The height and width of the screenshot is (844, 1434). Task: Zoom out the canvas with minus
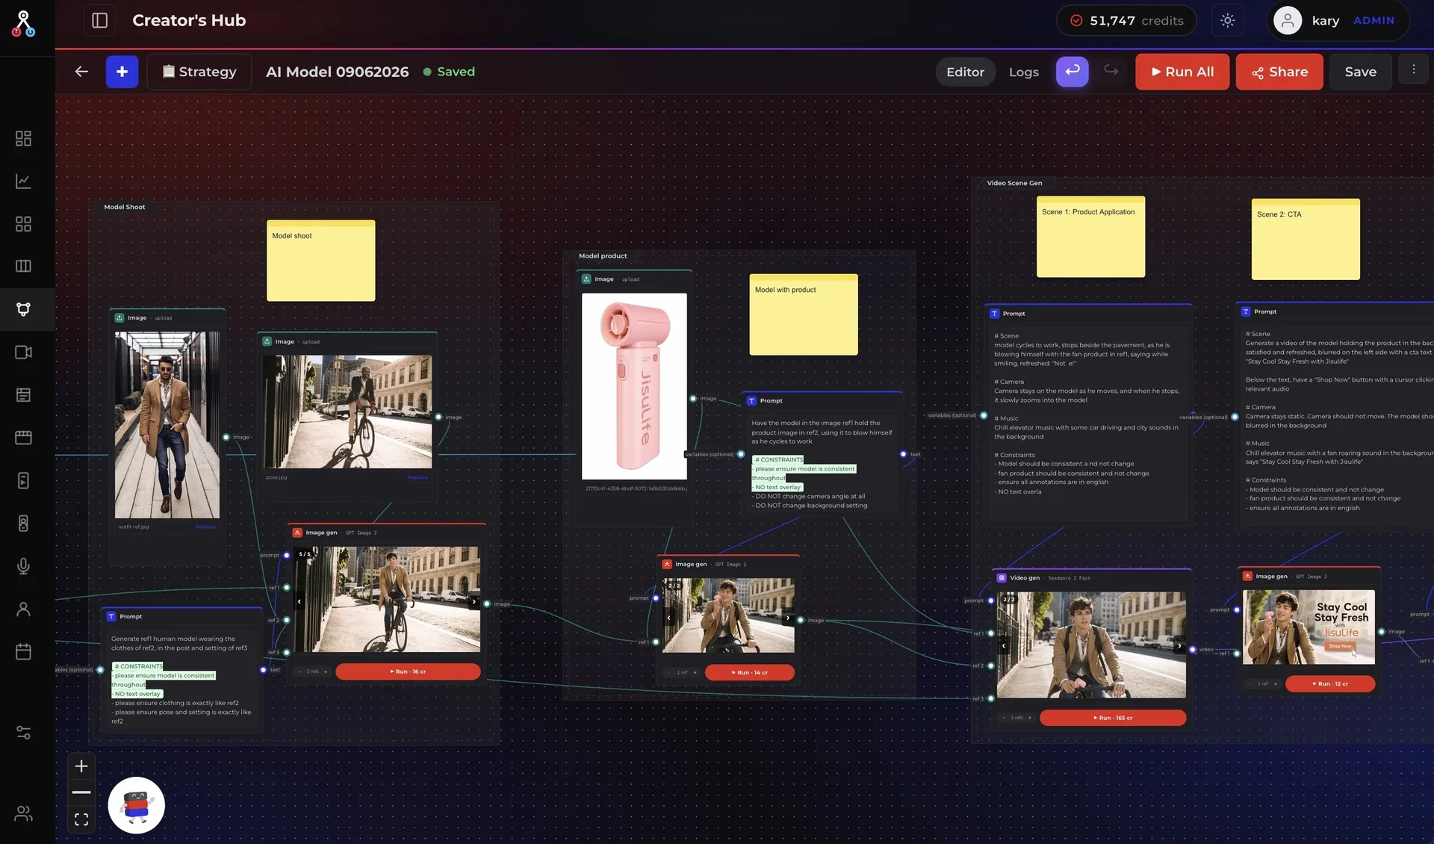pos(81,792)
